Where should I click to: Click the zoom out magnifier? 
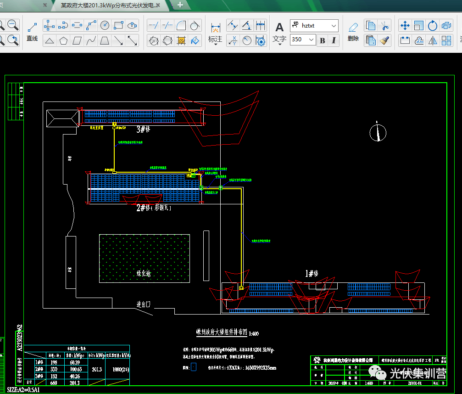tap(13, 25)
